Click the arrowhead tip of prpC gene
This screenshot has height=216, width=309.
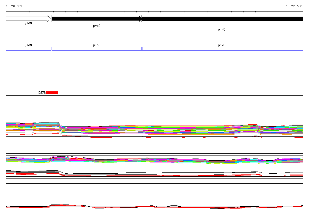click(141, 19)
